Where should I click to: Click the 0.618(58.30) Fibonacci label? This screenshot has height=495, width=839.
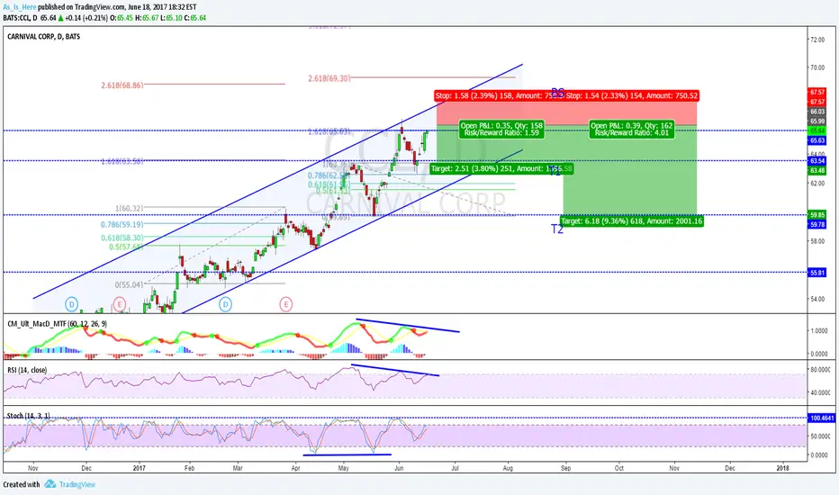tap(122, 238)
